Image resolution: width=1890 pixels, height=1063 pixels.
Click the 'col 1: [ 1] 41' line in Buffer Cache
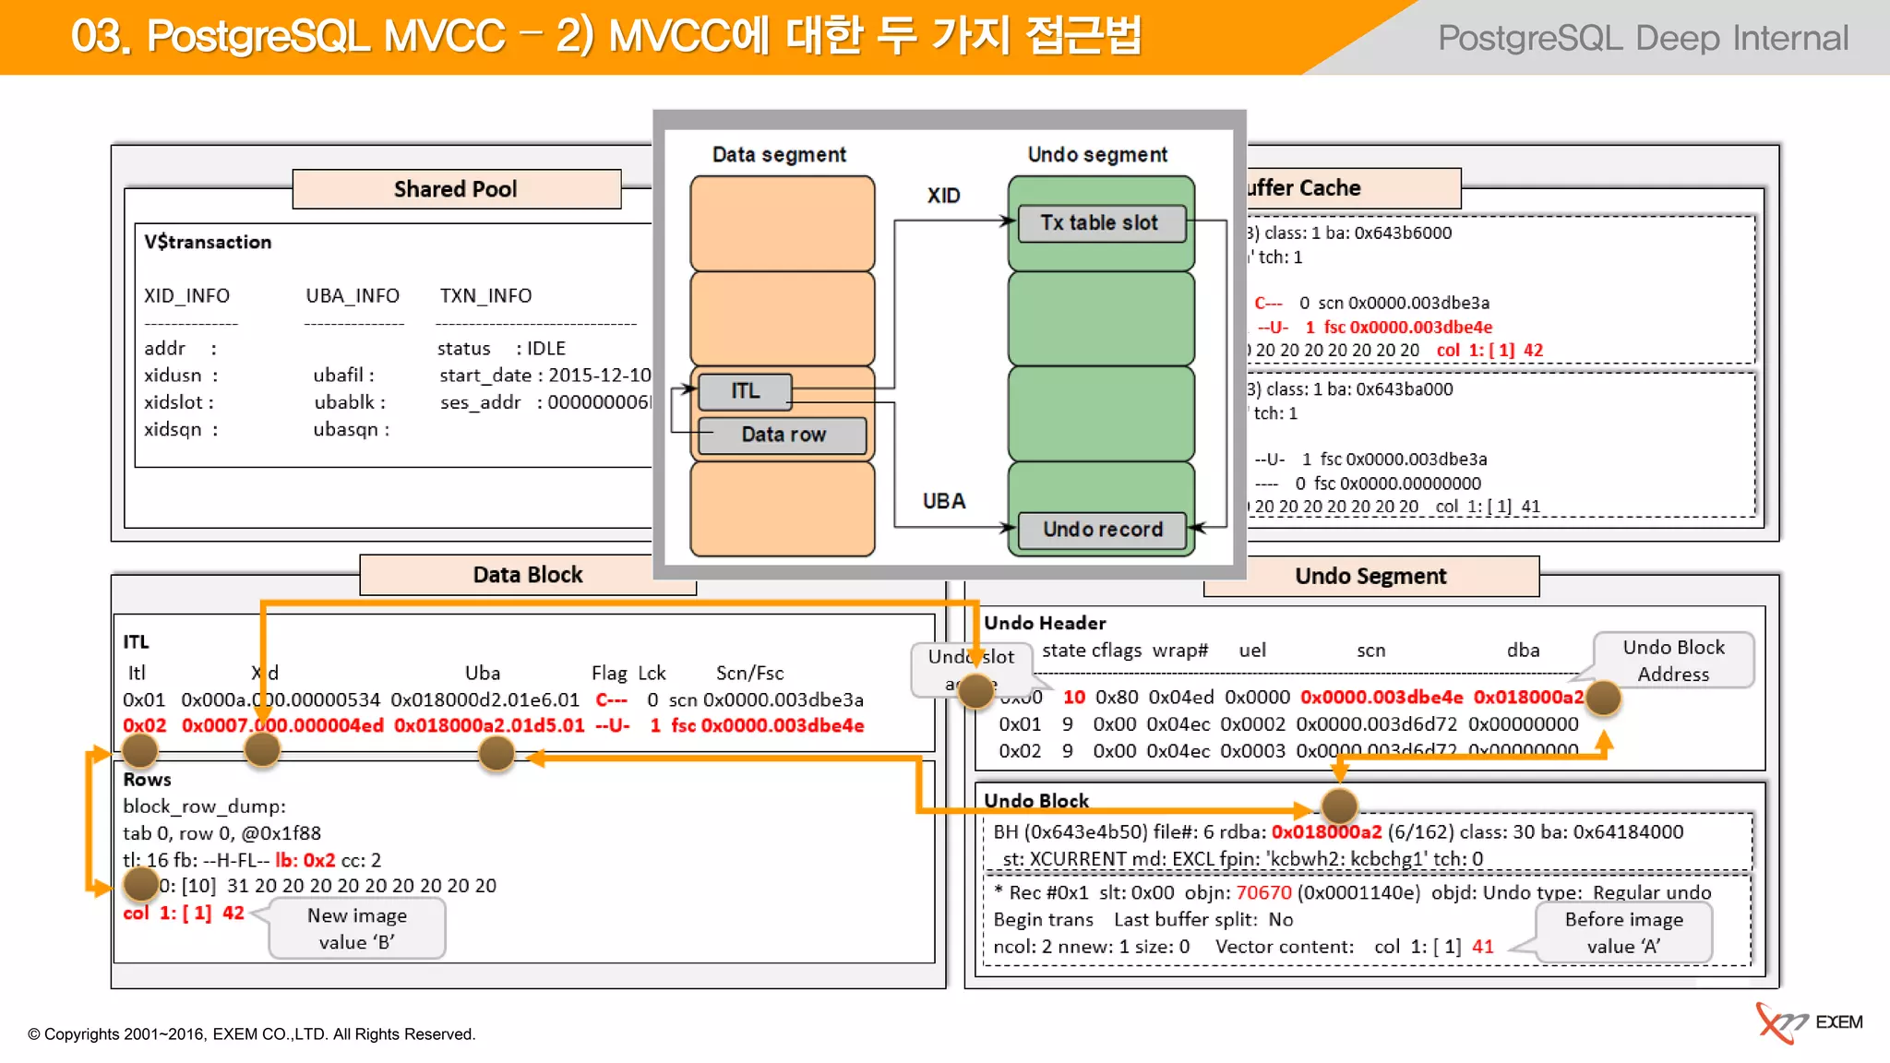pos(1488,506)
